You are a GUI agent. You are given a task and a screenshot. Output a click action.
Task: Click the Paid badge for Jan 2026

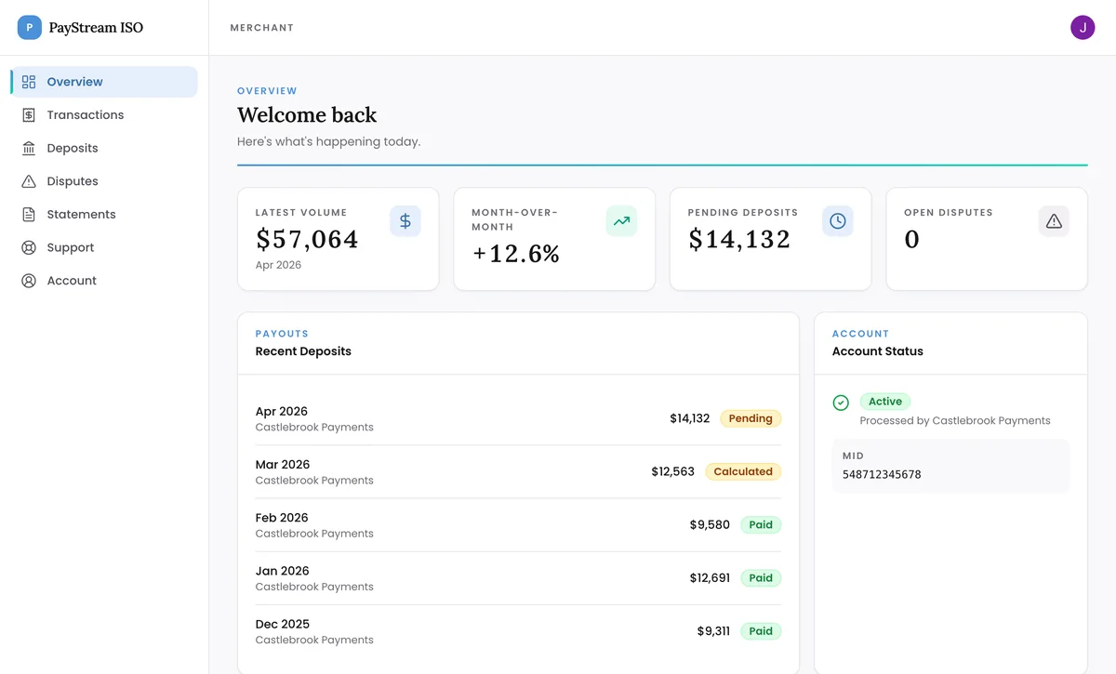tap(761, 577)
